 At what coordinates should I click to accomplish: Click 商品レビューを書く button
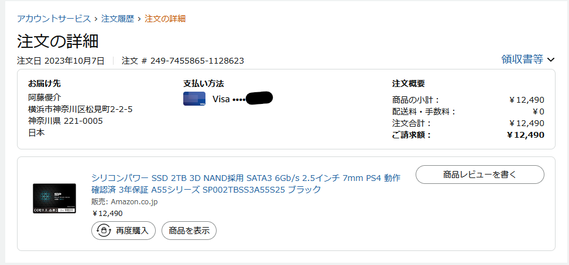point(480,174)
